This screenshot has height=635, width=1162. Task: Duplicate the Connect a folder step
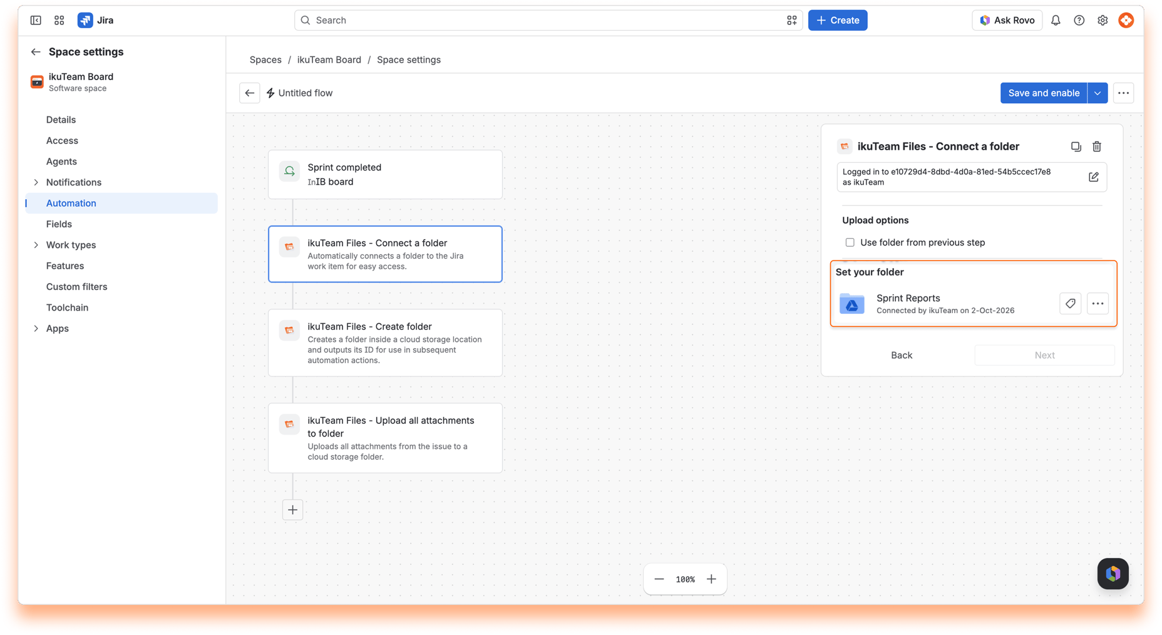[x=1076, y=147]
